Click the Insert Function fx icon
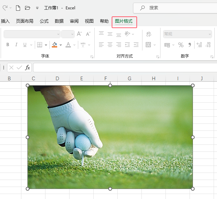 pyautogui.click(x=27, y=68)
